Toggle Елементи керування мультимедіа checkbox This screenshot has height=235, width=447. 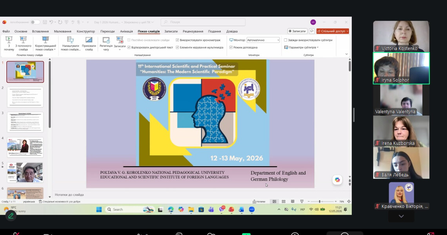tap(177, 47)
